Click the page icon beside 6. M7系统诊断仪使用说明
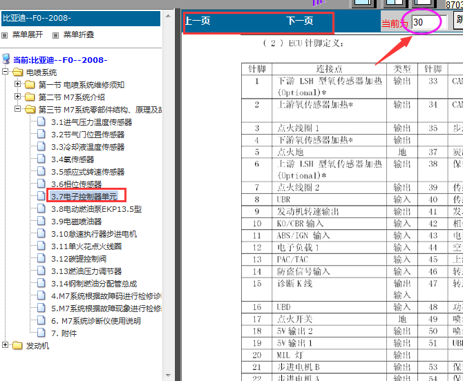Viewport: 463px width, 381px height. 41,320
